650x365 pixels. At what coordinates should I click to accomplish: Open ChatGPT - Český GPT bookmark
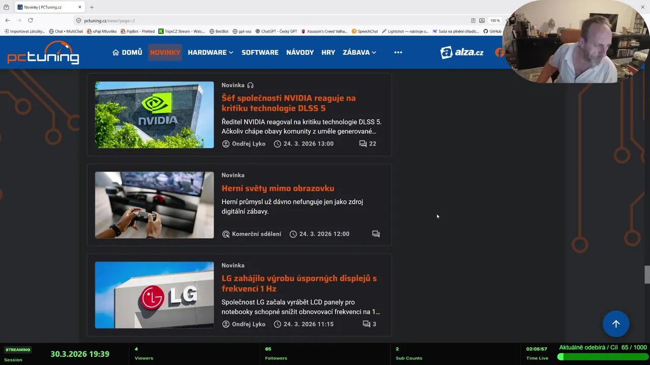[276, 31]
